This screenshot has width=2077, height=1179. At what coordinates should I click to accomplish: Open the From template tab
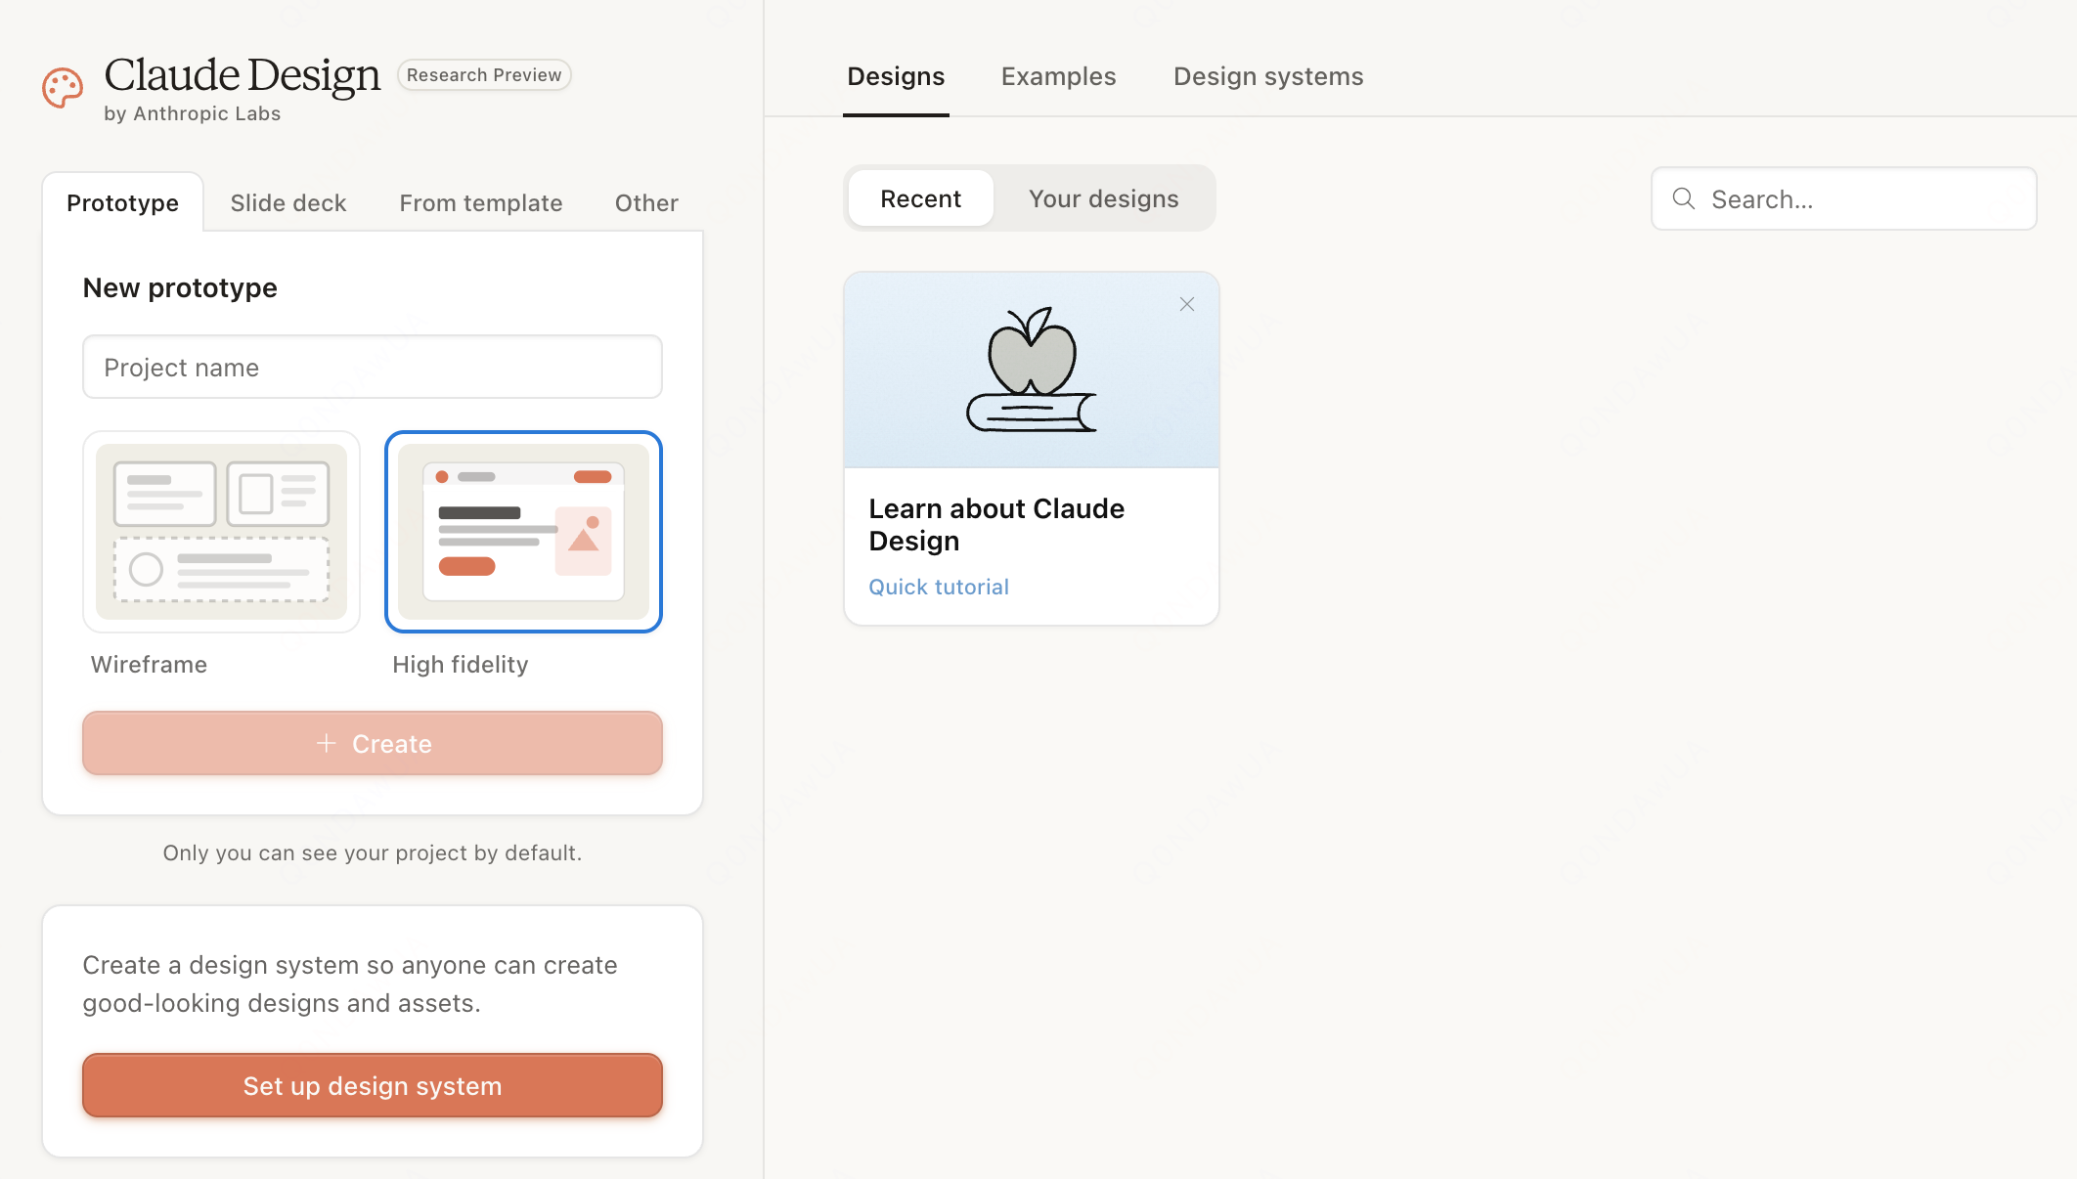[481, 202]
